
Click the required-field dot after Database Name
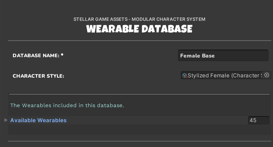tap(62, 55)
